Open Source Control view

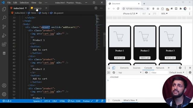point(4,27)
